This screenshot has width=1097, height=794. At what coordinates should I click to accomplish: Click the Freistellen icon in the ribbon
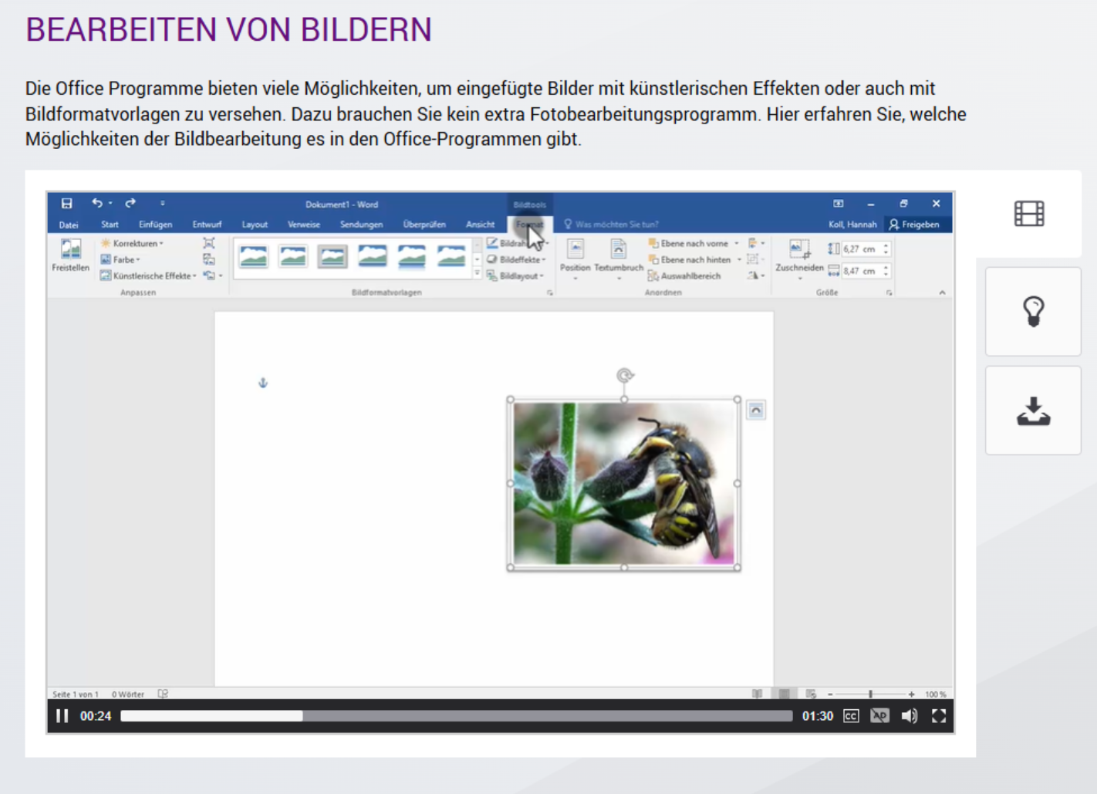(70, 255)
